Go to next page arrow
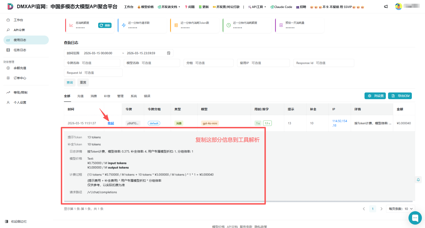The height and width of the screenshot is (228, 425). [381, 209]
